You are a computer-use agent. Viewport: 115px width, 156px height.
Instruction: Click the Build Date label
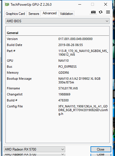(x=15, y=45)
